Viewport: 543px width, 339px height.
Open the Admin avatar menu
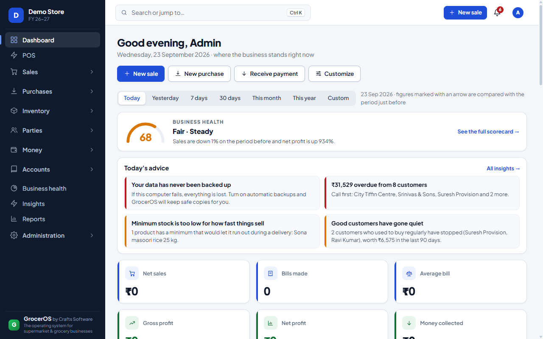(x=518, y=13)
